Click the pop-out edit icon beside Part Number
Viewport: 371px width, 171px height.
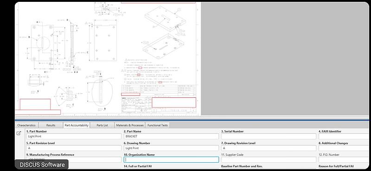19,133
